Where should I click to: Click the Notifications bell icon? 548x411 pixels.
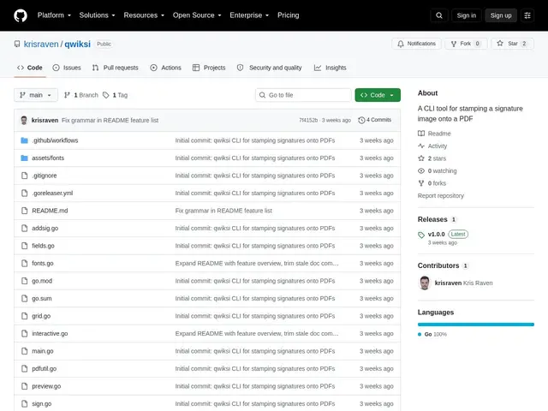(x=401, y=44)
